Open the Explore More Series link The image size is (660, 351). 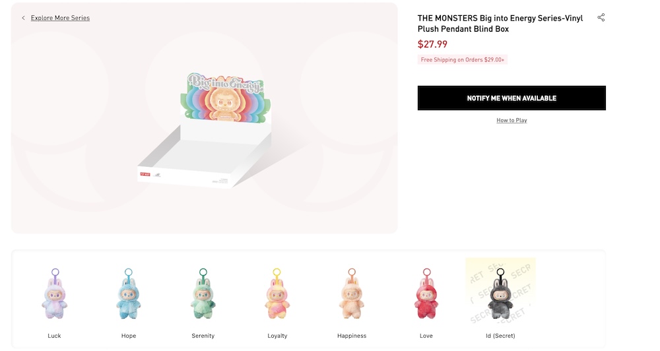pyautogui.click(x=60, y=18)
